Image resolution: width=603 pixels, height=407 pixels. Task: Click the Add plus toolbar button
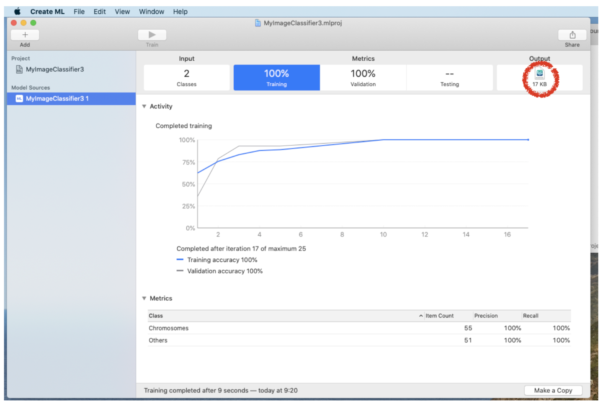click(x=25, y=35)
